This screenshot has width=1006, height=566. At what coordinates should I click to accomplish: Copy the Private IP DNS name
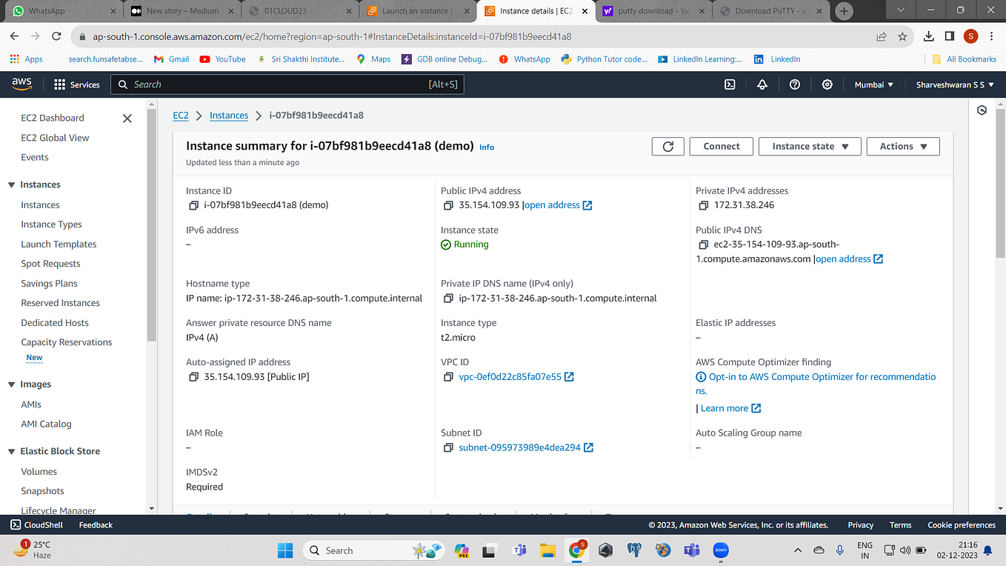tap(447, 298)
